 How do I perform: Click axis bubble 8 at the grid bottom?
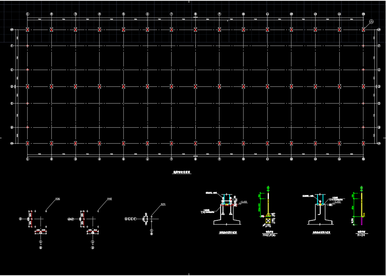click(x=195, y=159)
